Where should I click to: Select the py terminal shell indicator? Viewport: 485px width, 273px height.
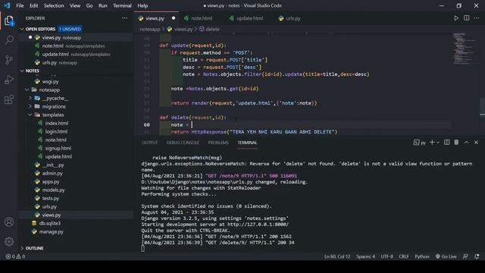(419, 143)
